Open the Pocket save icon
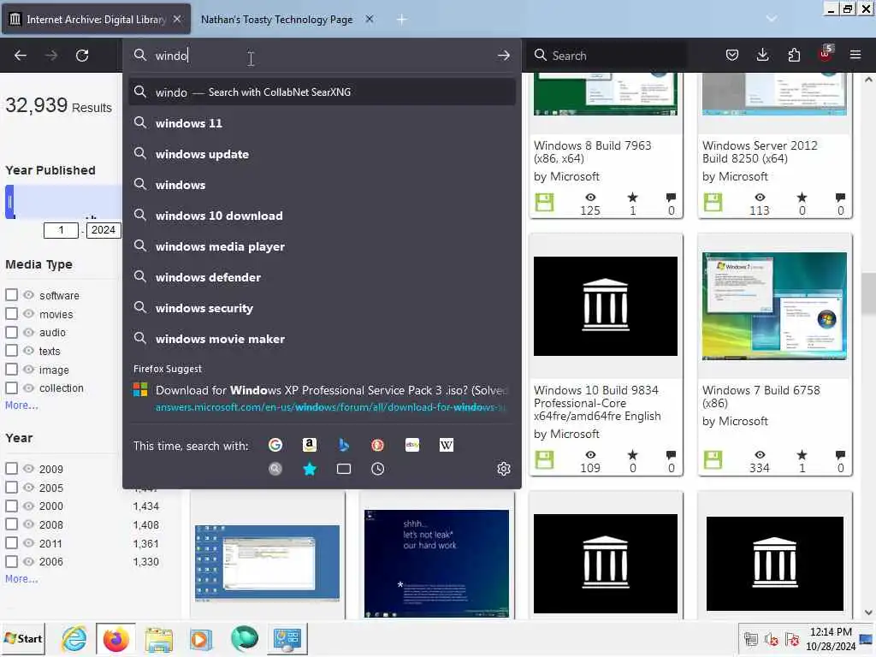This screenshot has height=657, width=876. [732, 55]
